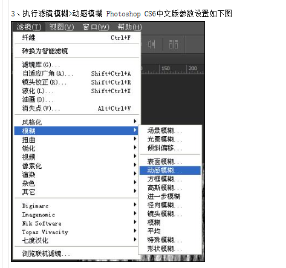Image resolution: width=286 pixels, height=268 pixels.
Task: Expand the Nik Software submenu
Action: (x=77, y=223)
